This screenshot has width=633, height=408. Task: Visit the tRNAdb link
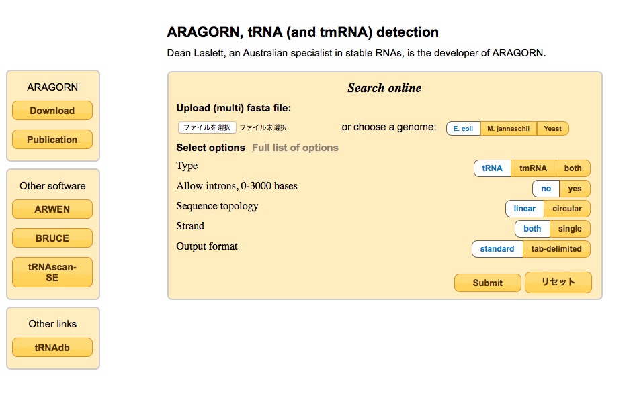(x=52, y=348)
